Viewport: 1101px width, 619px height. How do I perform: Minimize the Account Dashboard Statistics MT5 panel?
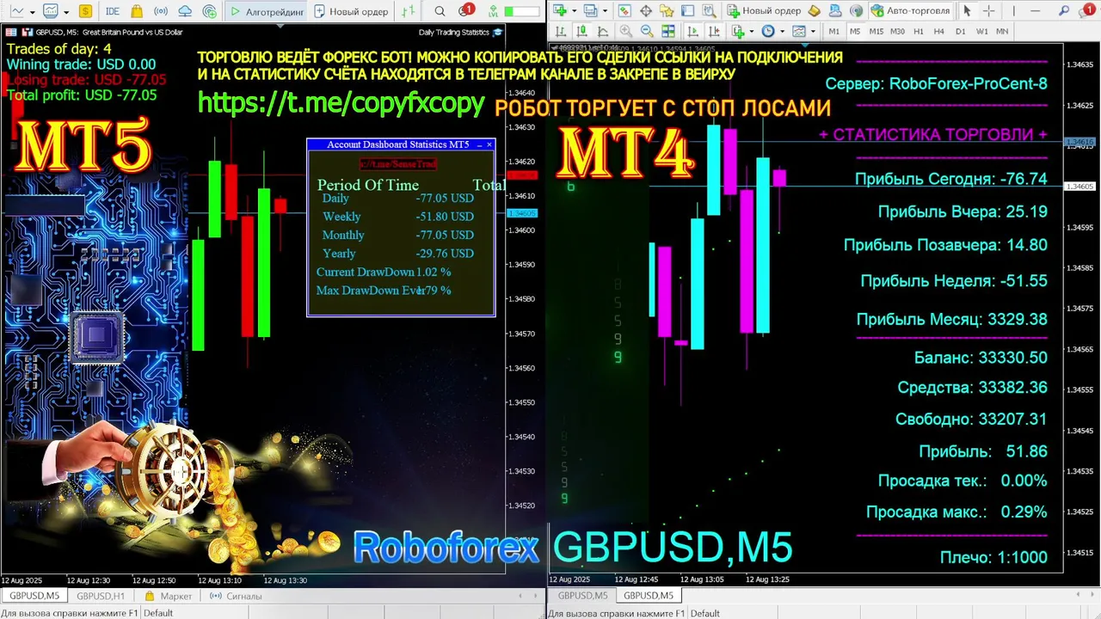tap(478, 144)
